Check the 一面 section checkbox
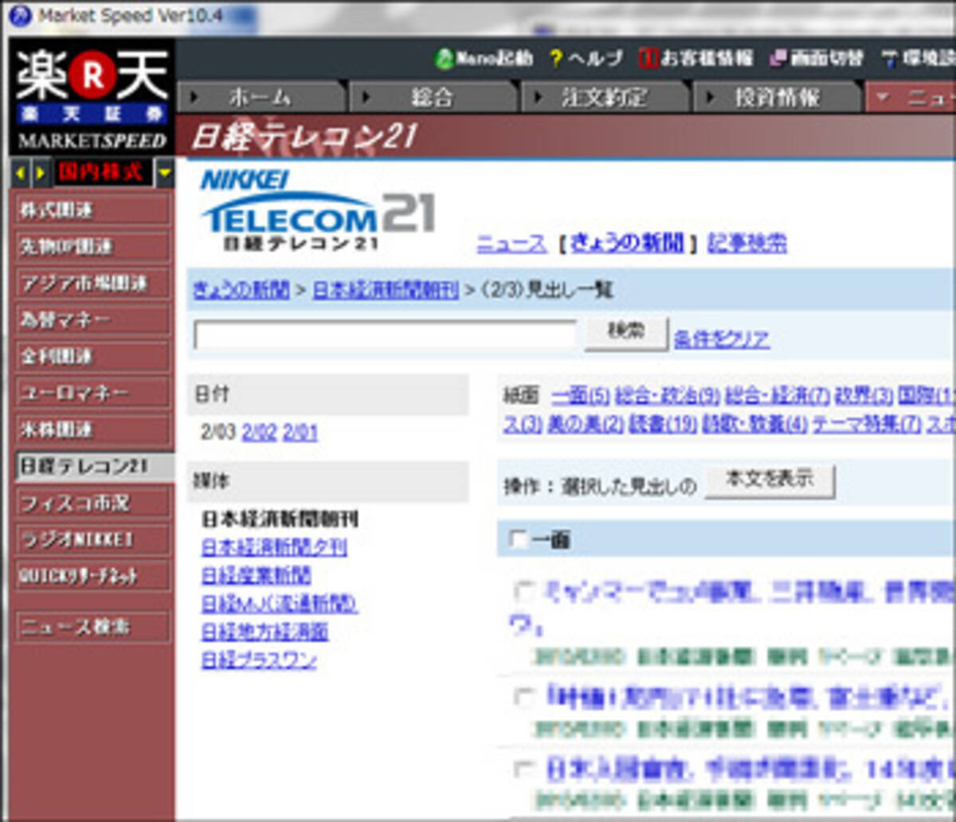956x822 pixels. pos(519,540)
